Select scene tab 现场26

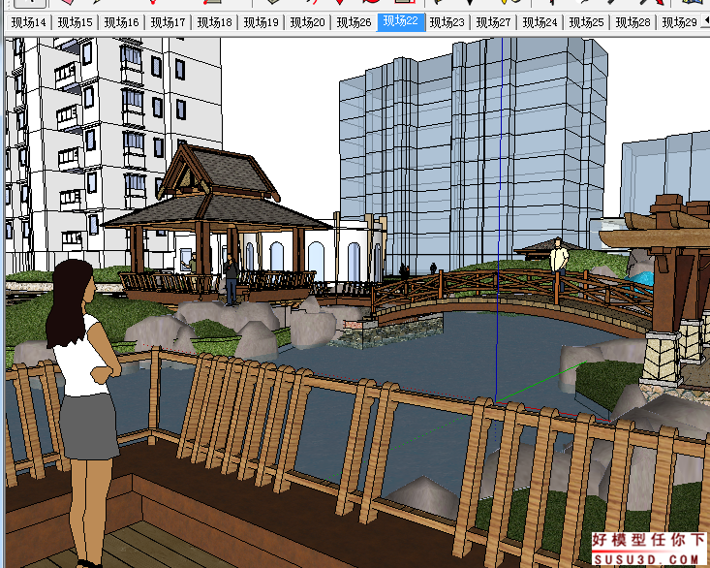tap(355, 22)
